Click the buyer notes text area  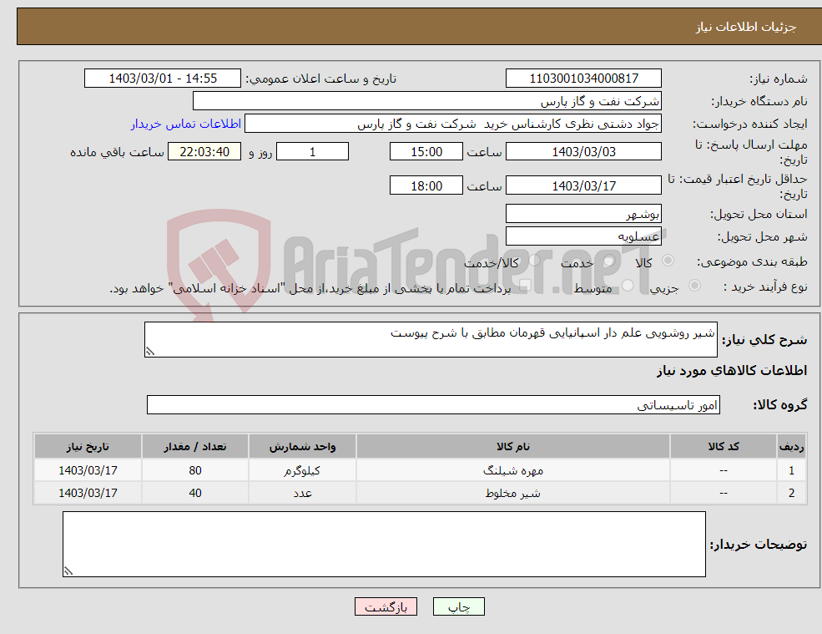(x=384, y=545)
